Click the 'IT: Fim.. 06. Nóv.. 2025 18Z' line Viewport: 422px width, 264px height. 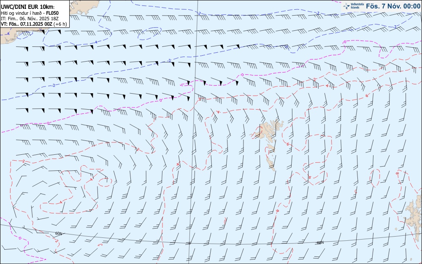click(30, 19)
